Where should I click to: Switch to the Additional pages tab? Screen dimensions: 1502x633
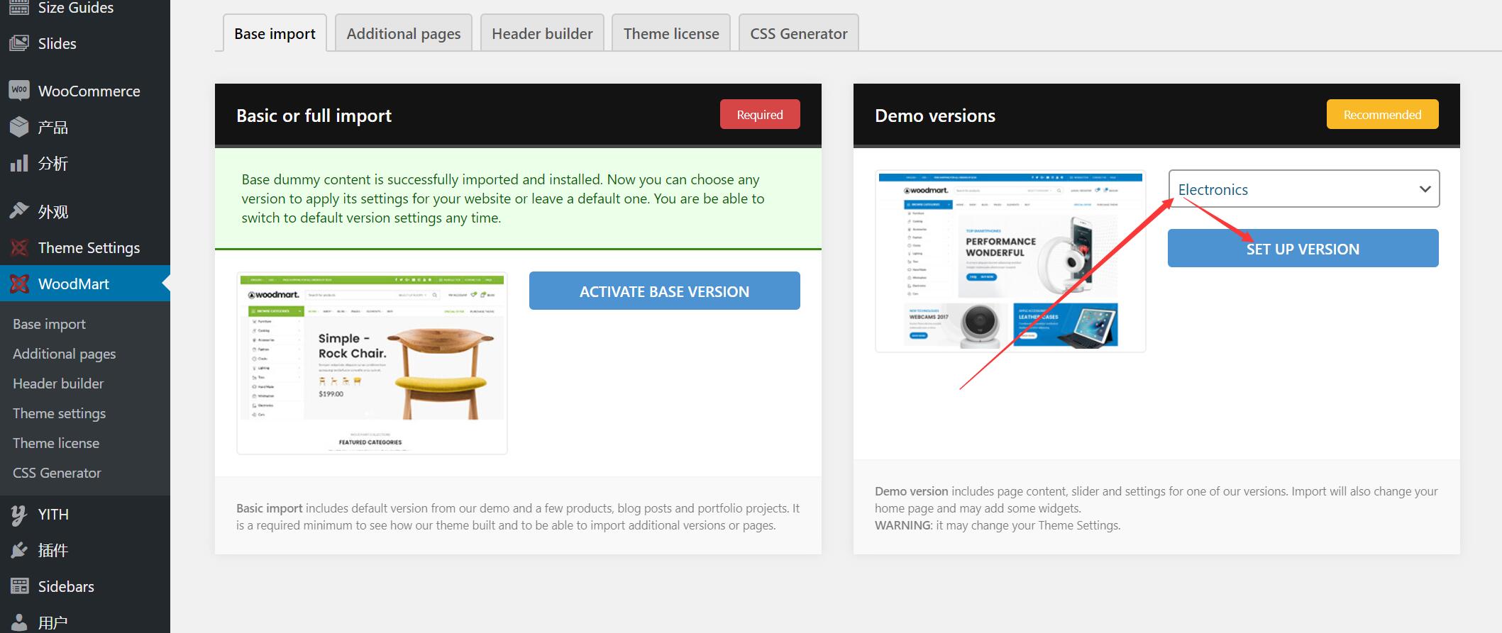click(403, 33)
